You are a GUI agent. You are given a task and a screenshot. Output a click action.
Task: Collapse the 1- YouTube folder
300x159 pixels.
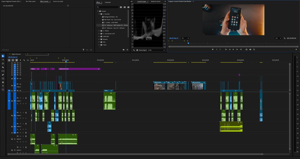pyautogui.click(x=99, y=14)
